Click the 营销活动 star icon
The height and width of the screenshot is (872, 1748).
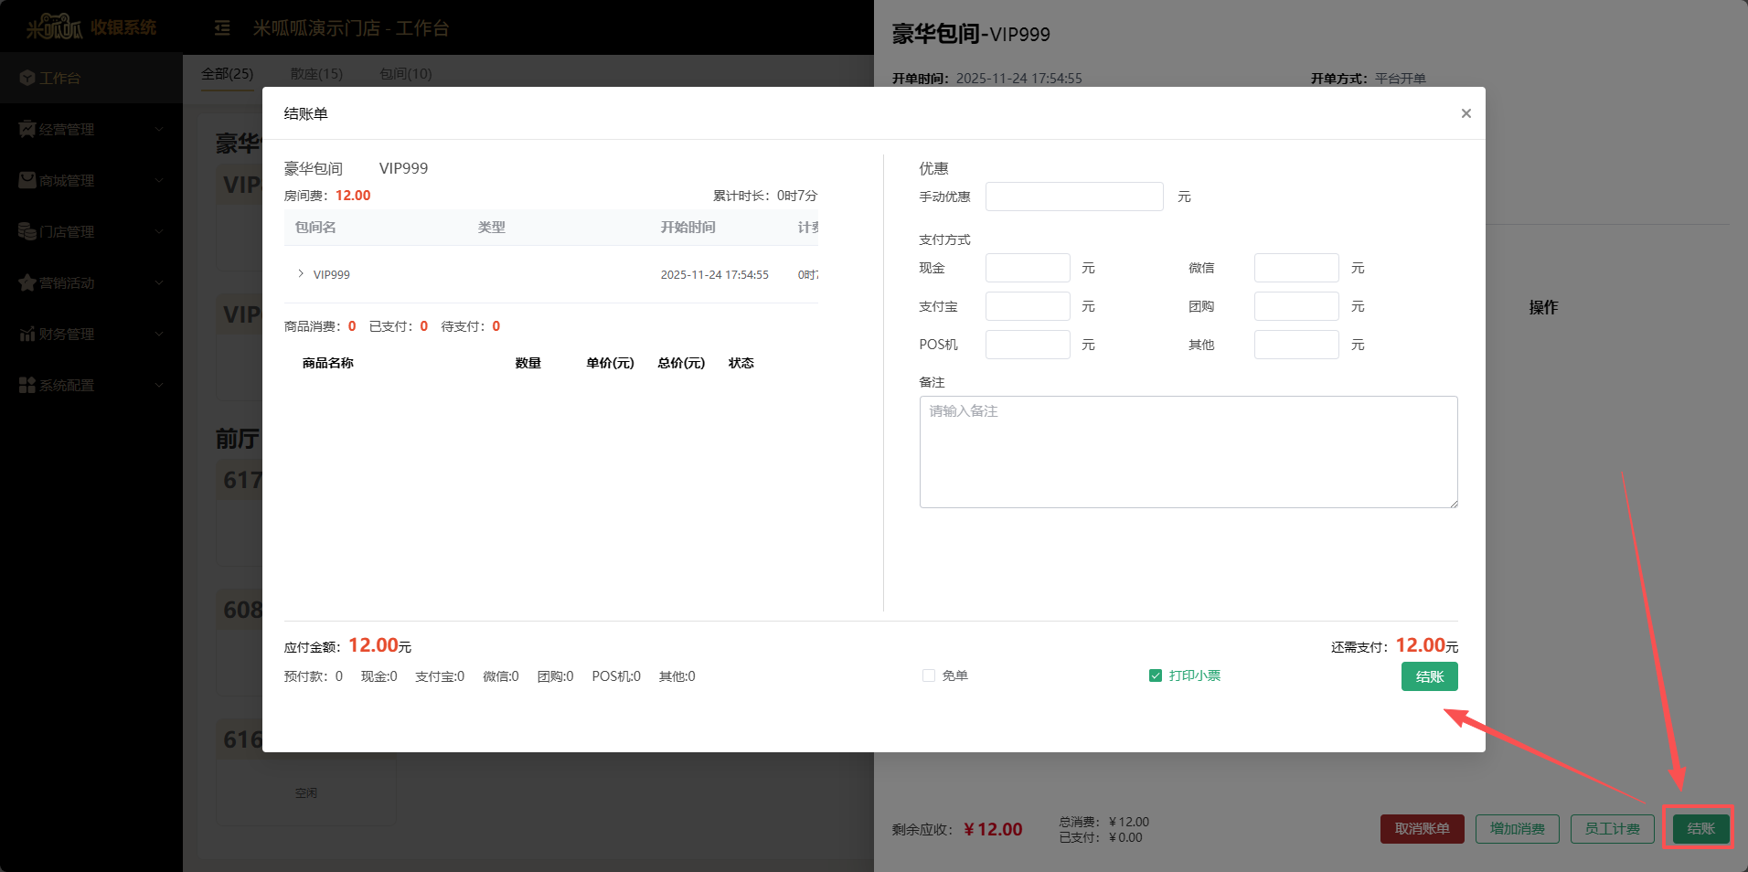[27, 283]
